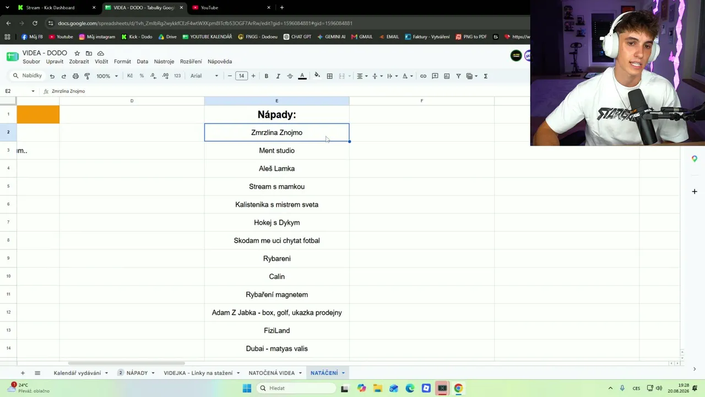Open the Zobrazit menu
This screenshot has width=705, height=397.
coord(79,62)
